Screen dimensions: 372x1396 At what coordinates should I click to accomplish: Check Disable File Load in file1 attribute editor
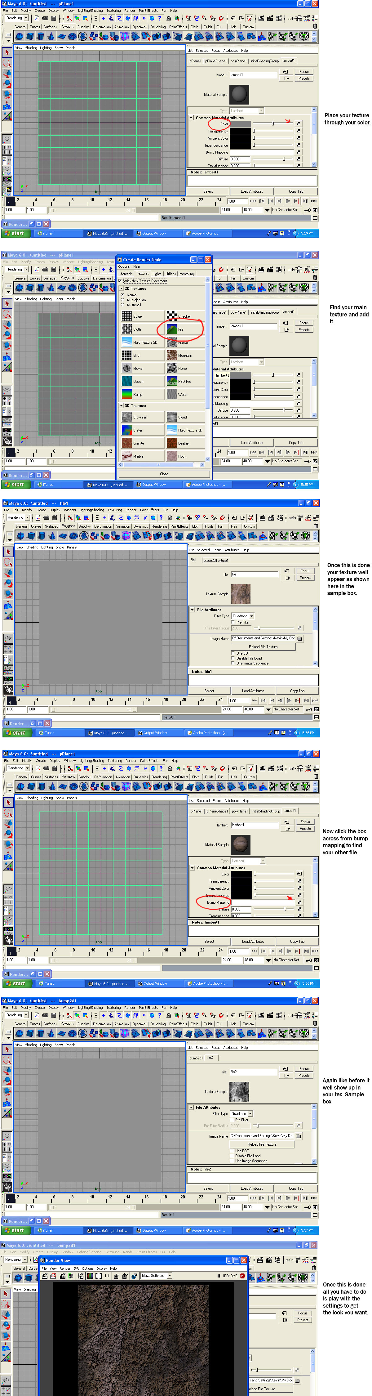click(233, 658)
